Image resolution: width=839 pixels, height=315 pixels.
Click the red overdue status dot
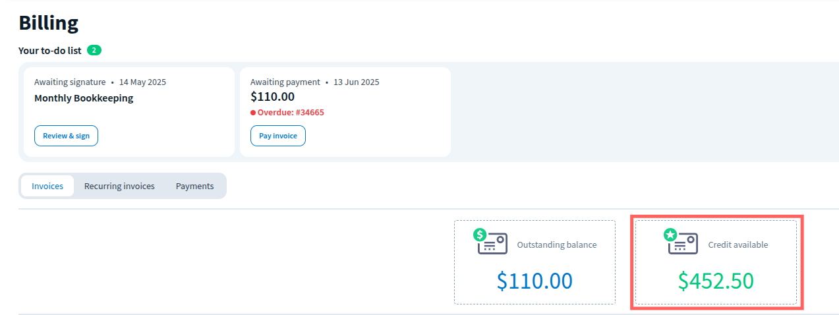[x=253, y=113]
